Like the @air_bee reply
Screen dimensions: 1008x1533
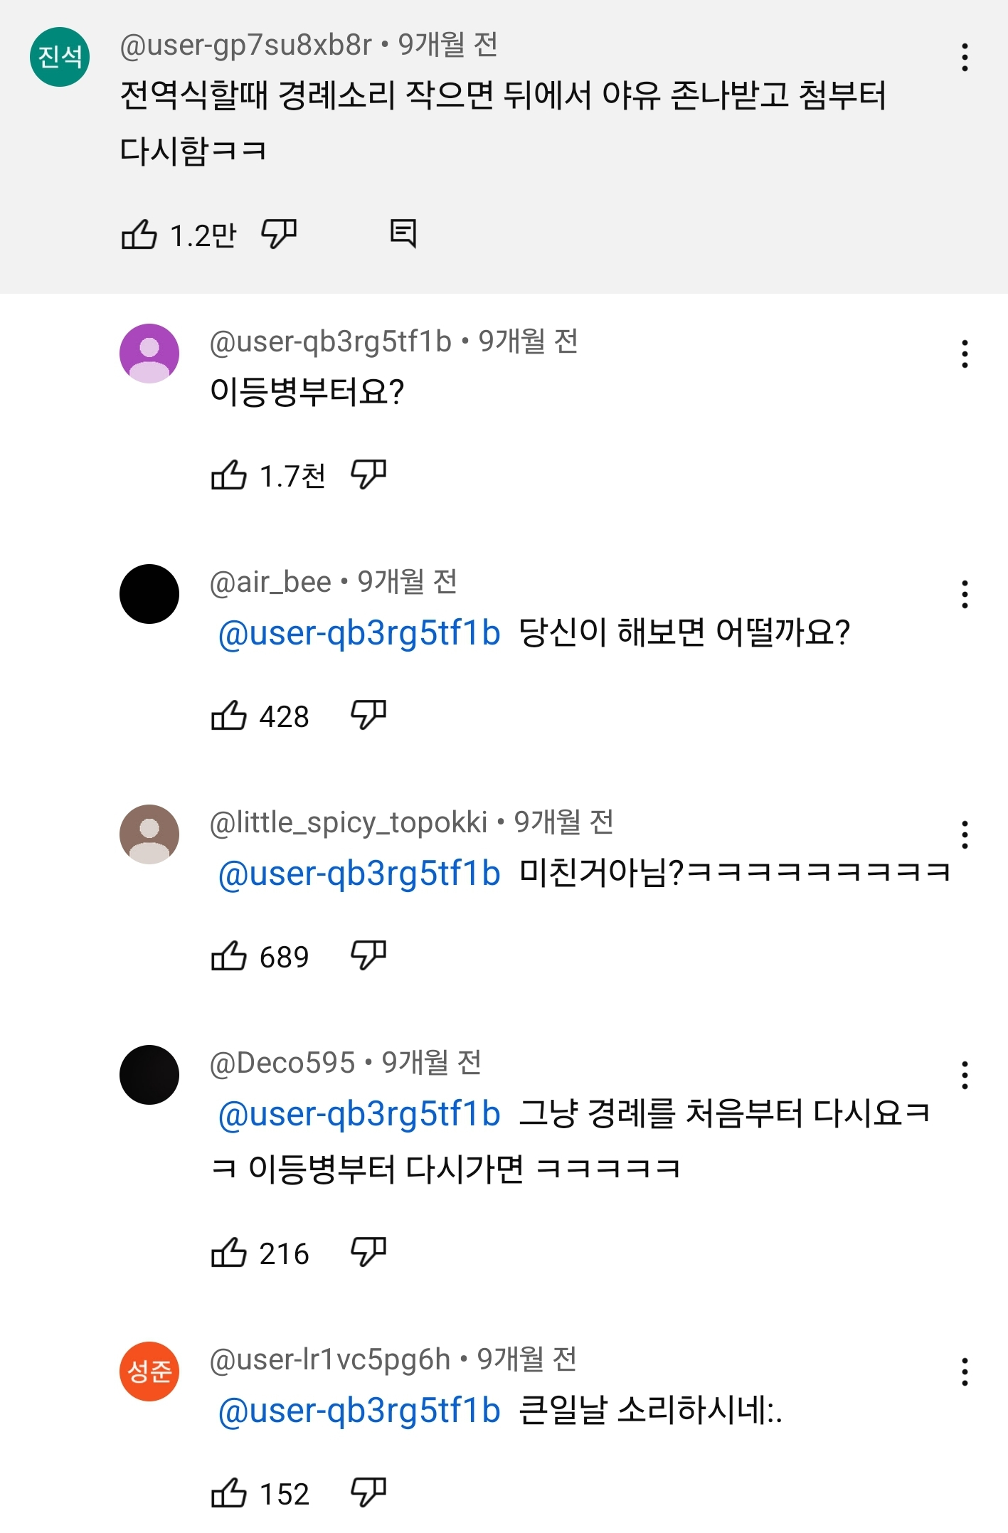pos(229,715)
